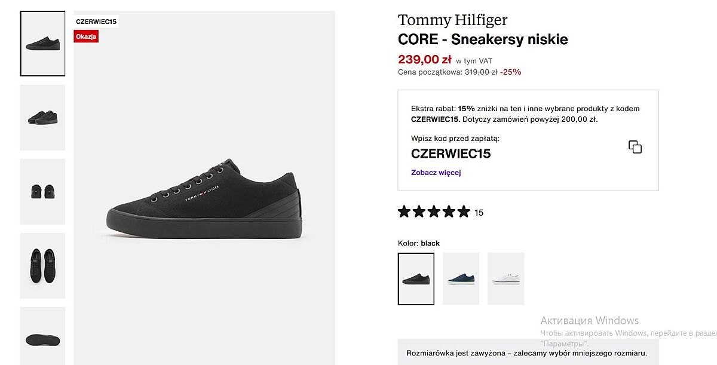Screen dimensions: 717x365
Task: Click the CZERWIEC15 tag above product image
Action: coord(96,22)
